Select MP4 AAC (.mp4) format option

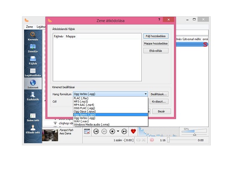click(110, 105)
